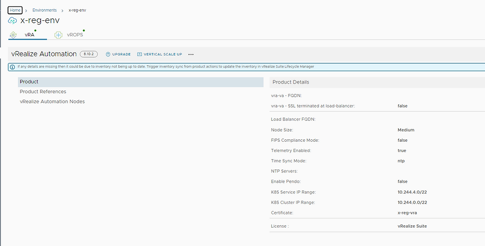Click the Vertical Scale Up icon
This screenshot has width=485, height=246.
click(140, 54)
